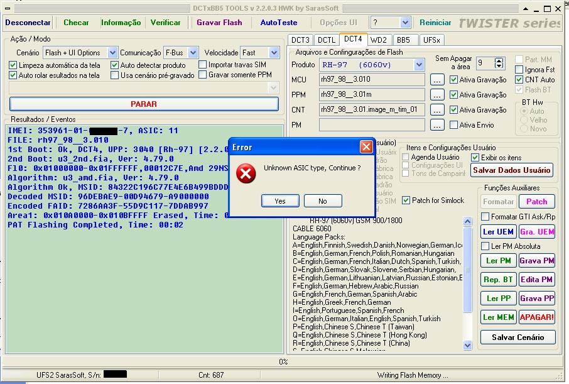Enable Agenda Usuário checkbox

pyautogui.click(x=406, y=157)
